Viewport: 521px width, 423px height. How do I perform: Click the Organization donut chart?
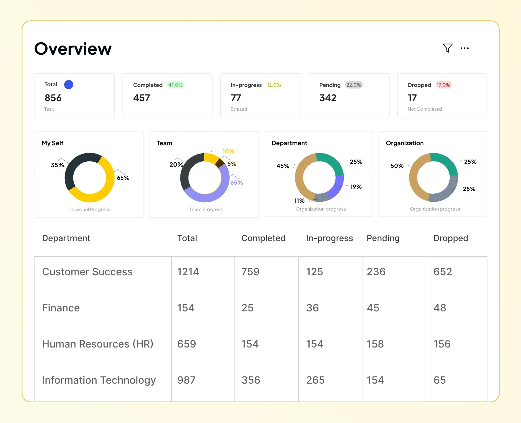pyautogui.click(x=433, y=177)
